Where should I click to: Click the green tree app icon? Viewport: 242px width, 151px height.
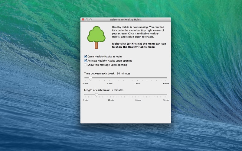(96, 37)
